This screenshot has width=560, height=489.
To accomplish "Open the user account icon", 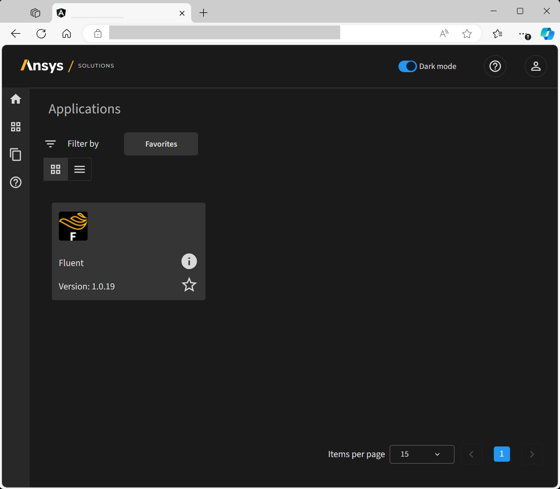I will [x=535, y=66].
